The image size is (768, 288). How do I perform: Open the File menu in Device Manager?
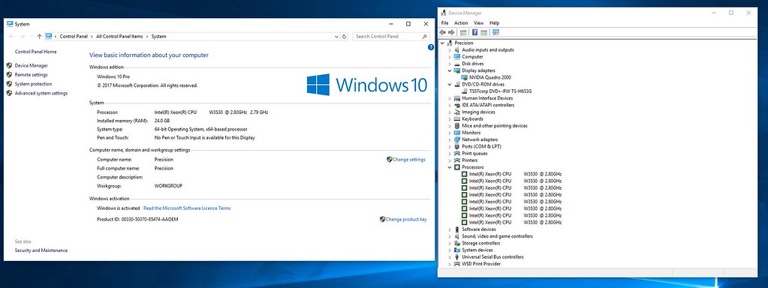444,23
